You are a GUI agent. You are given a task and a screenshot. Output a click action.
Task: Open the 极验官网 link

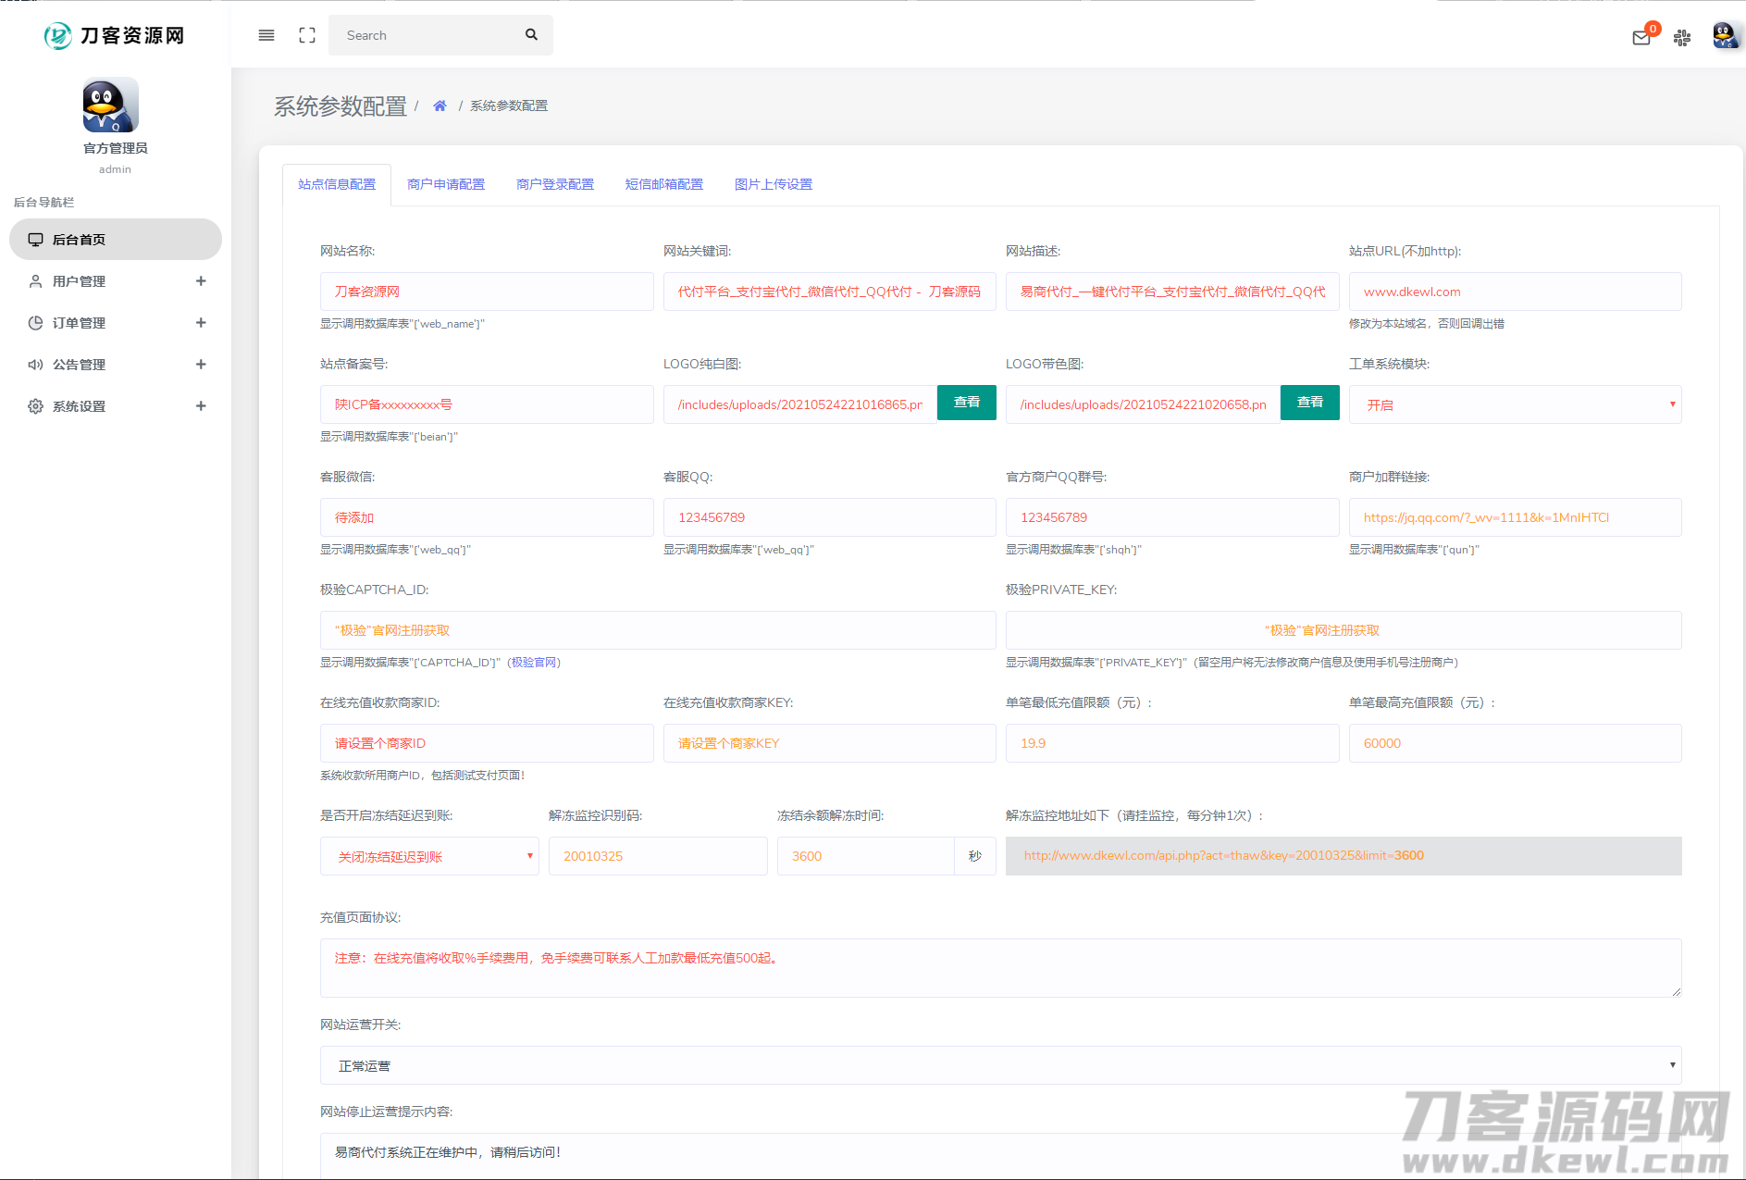534,663
